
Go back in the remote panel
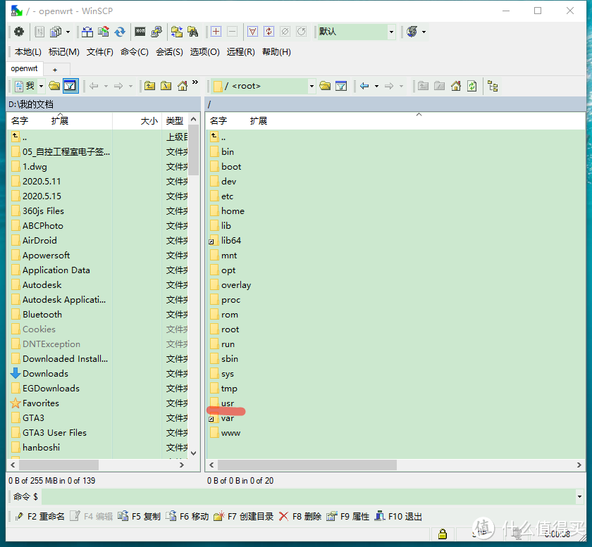(364, 86)
